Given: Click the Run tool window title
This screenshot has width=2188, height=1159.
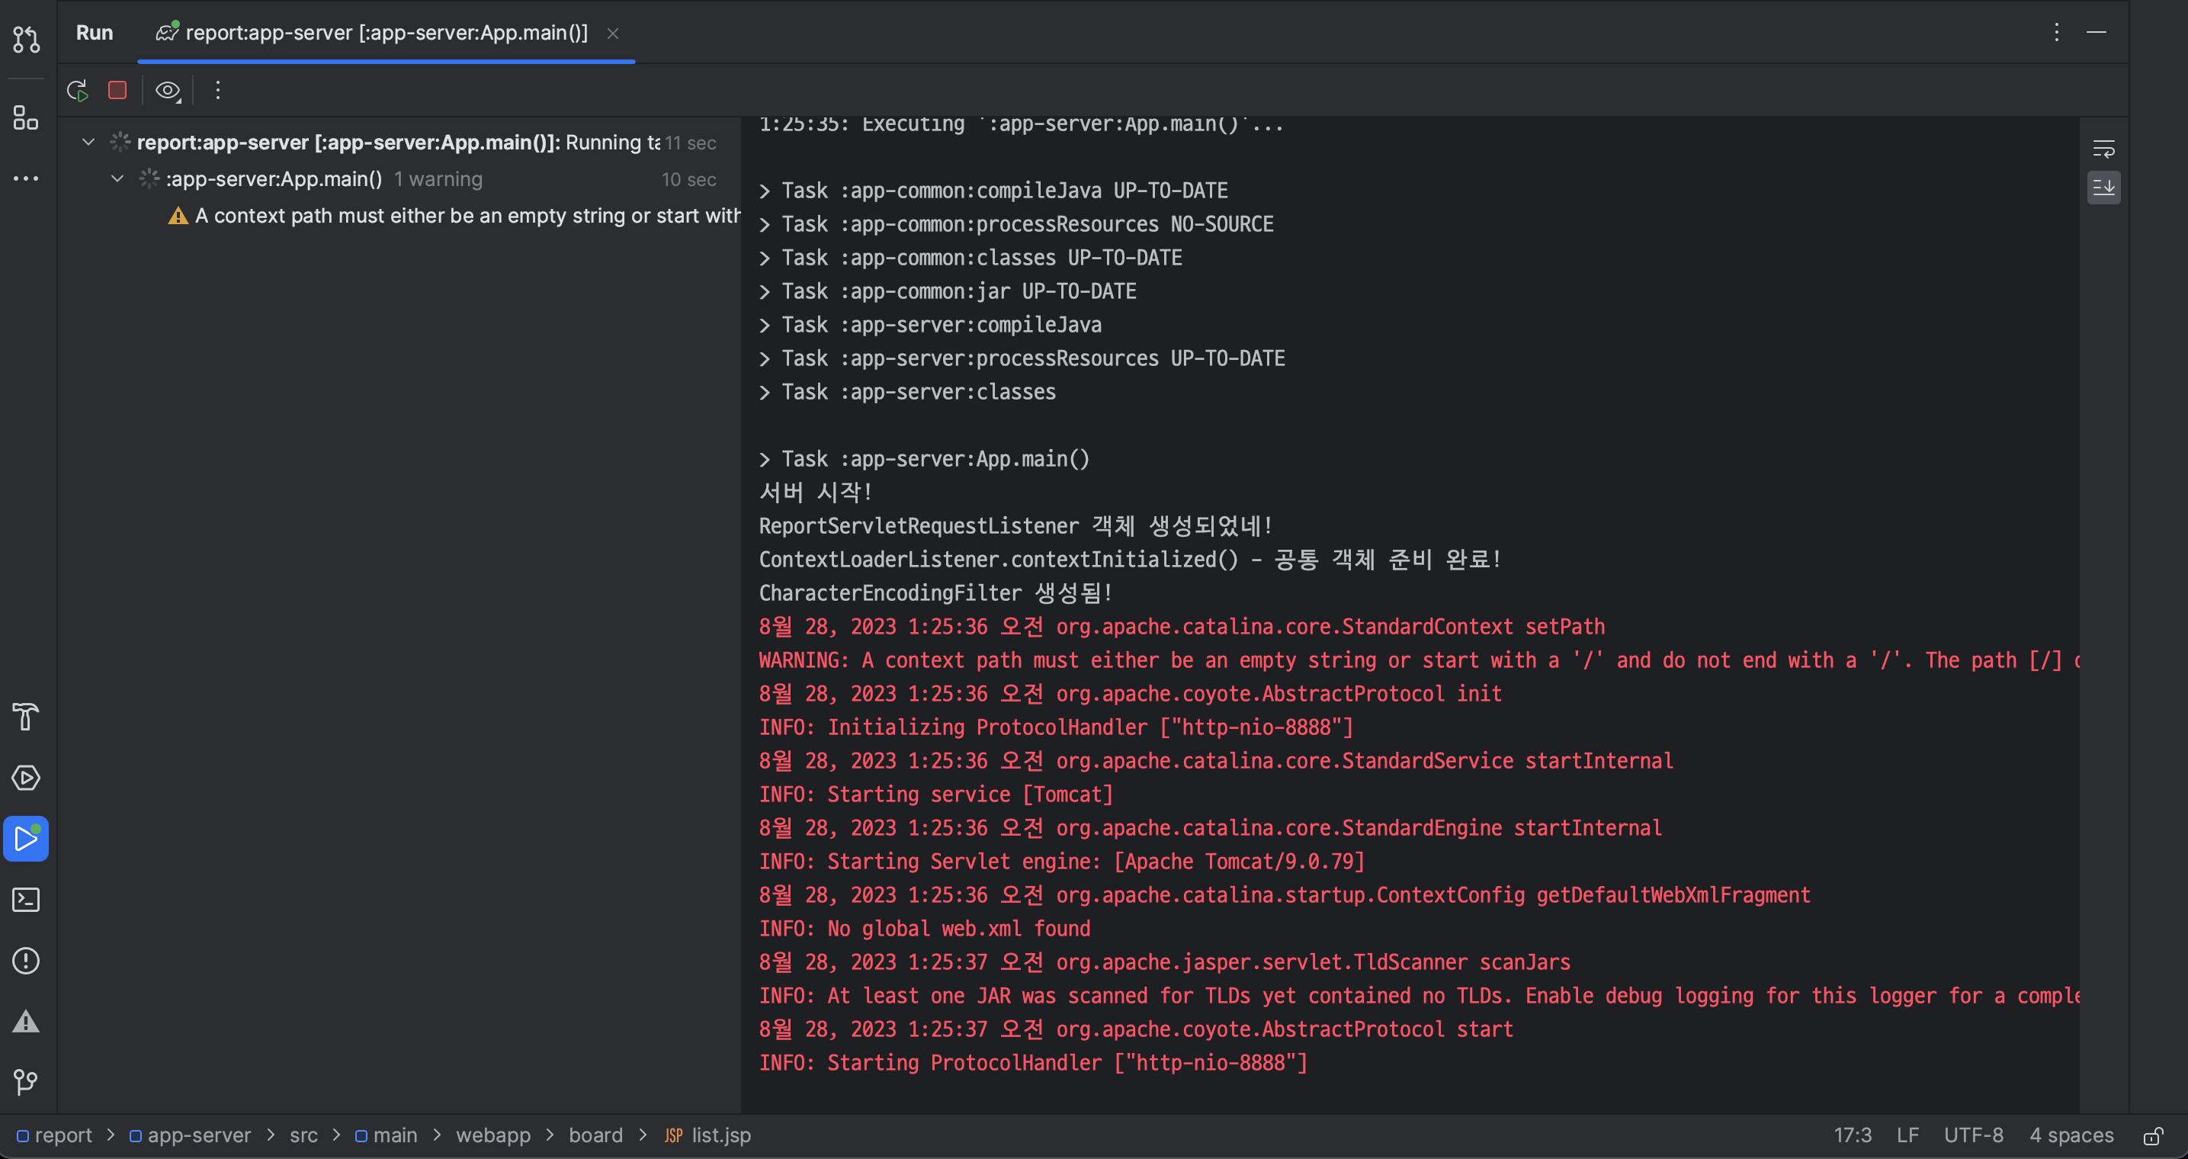Looking at the screenshot, I should point(95,33).
